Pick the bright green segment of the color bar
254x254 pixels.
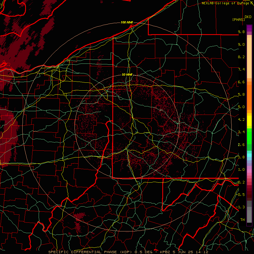(249, 136)
